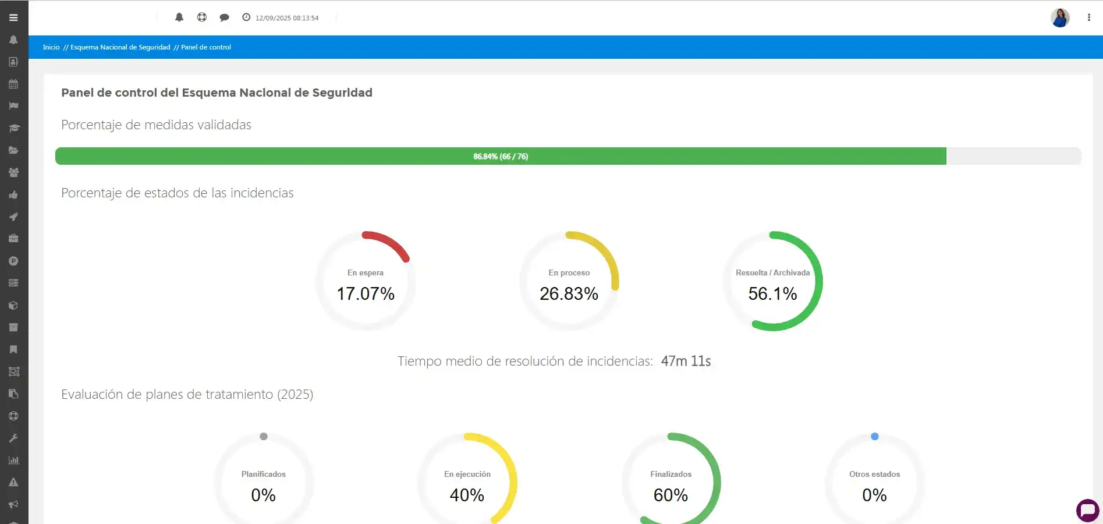The image size is (1103, 524).
Task: Open Esquema Nacional de Seguridad breadcrumb link
Action: coord(120,47)
